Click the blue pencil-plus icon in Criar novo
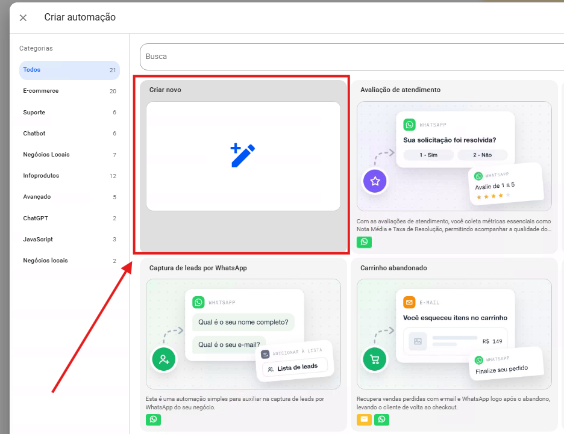This screenshot has width=564, height=434. 242,155
